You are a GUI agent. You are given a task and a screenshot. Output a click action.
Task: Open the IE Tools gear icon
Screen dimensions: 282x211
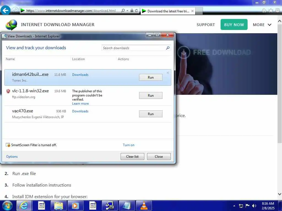(x=278, y=11)
